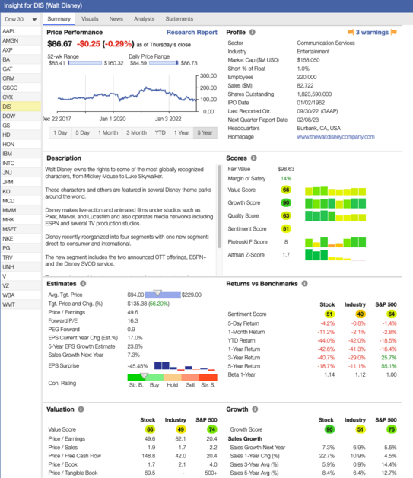The height and width of the screenshot is (478, 413).
Task: Click the Description panel scrollbar
Action: [219, 206]
